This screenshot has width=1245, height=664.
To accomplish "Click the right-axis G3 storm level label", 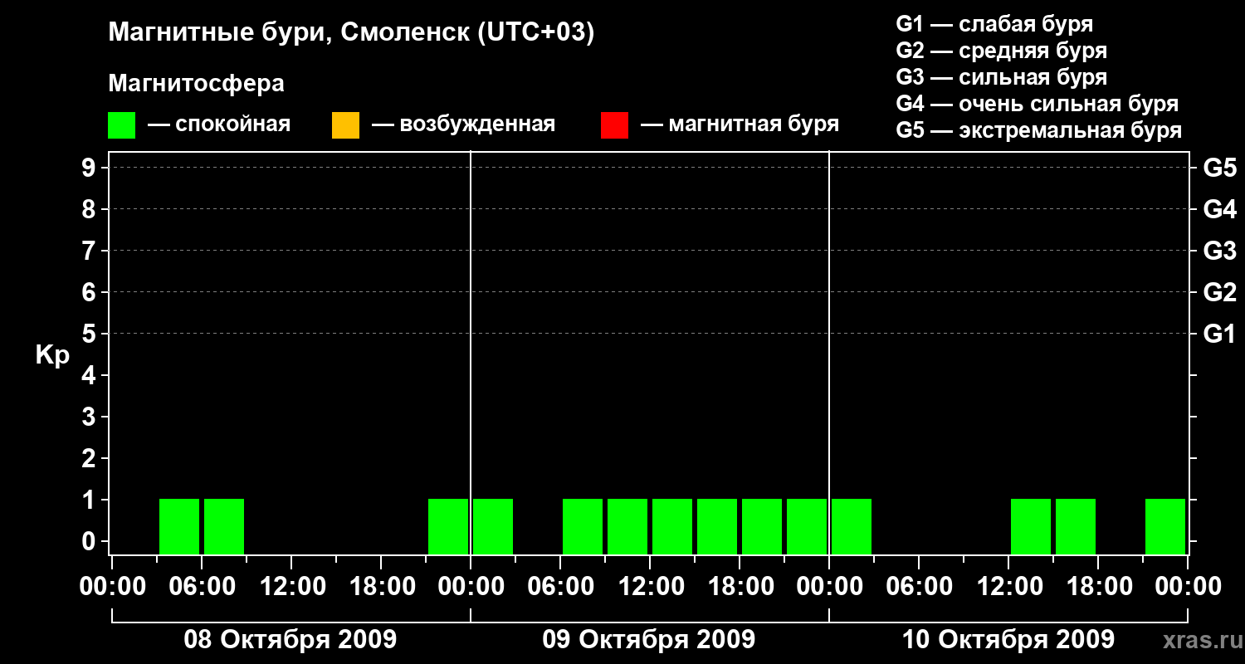I will coord(1219,251).
